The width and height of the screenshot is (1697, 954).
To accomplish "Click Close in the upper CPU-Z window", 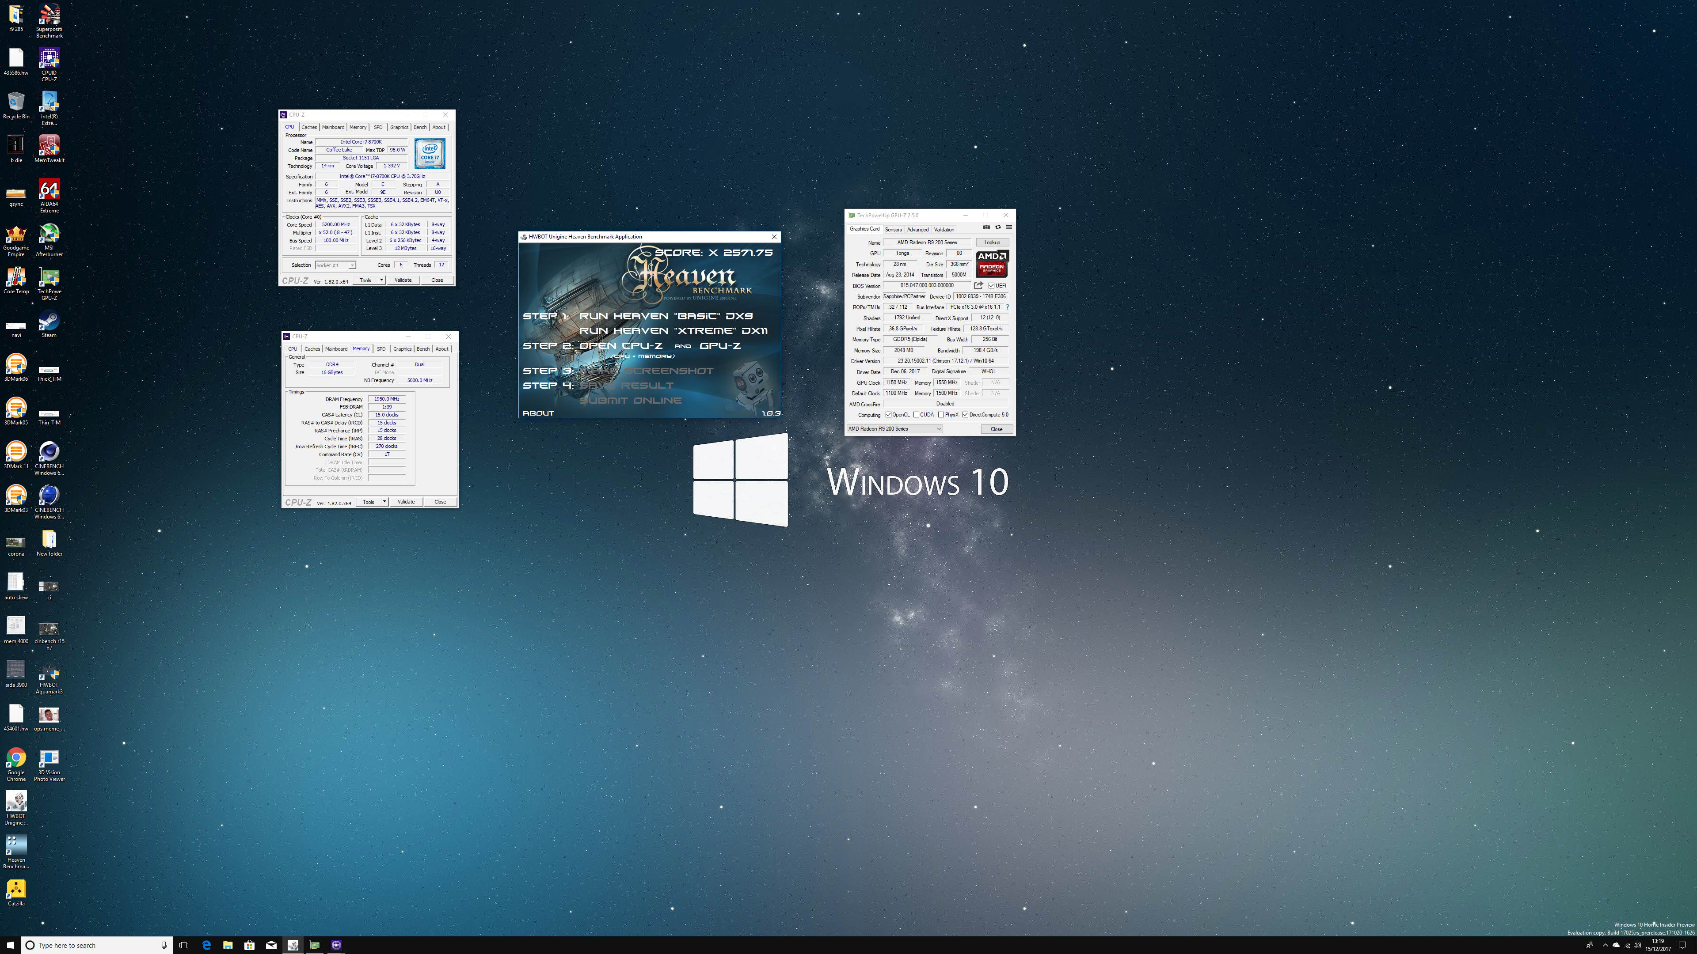I will coord(437,280).
